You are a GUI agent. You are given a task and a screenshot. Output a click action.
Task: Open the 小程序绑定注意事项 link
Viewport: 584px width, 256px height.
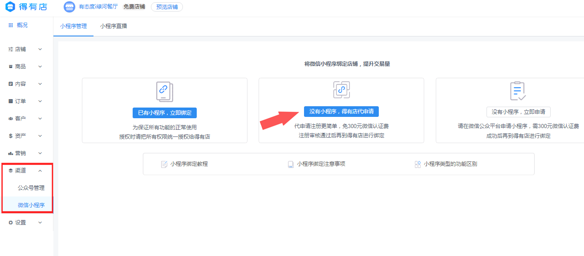pyautogui.click(x=321, y=164)
